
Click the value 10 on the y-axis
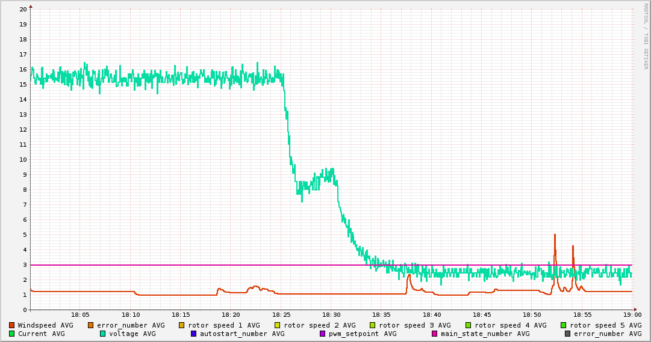click(23, 159)
